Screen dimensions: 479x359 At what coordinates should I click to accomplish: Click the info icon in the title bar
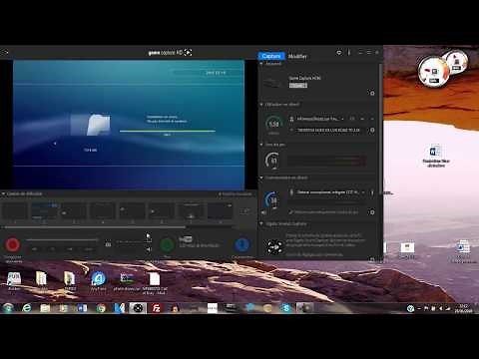coord(349,53)
